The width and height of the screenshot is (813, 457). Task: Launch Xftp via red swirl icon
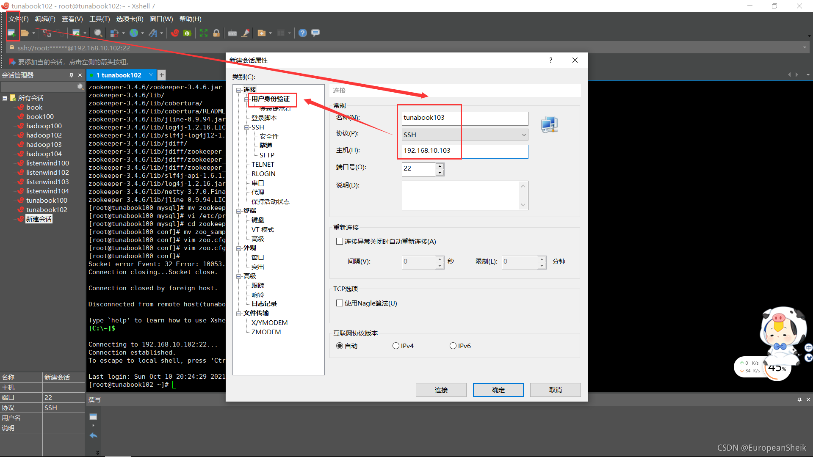pyautogui.click(x=175, y=33)
